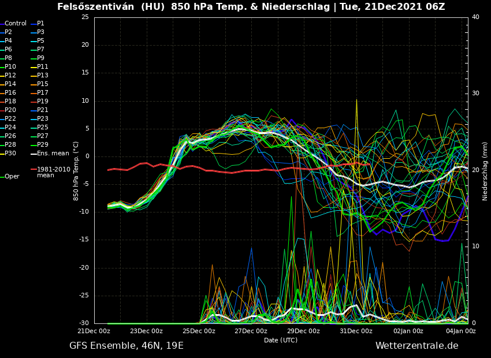Click the 25Dec 00z date tick label
Image resolution: width=491 pixels, height=358 pixels.
pyautogui.click(x=199, y=331)
